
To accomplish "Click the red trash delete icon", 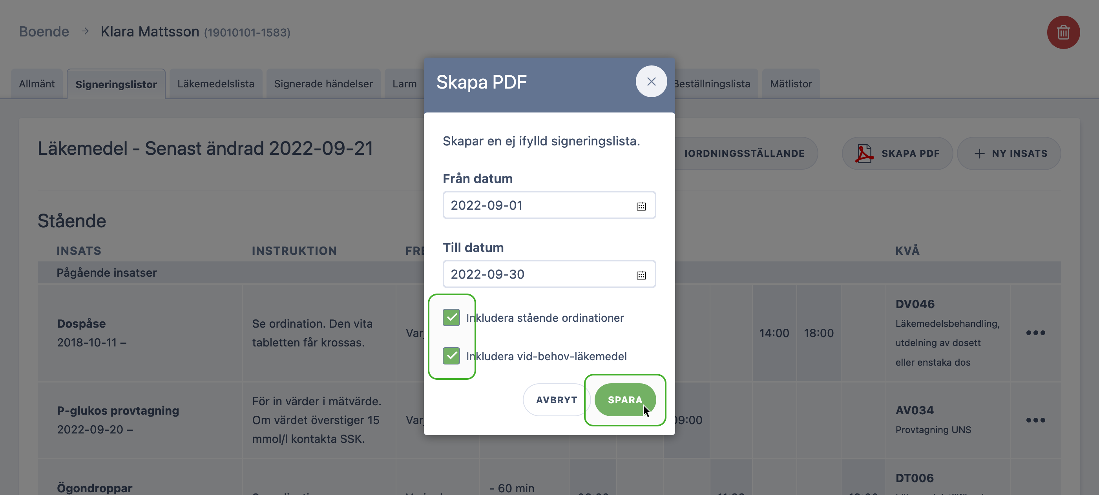I will [1063, 33].
